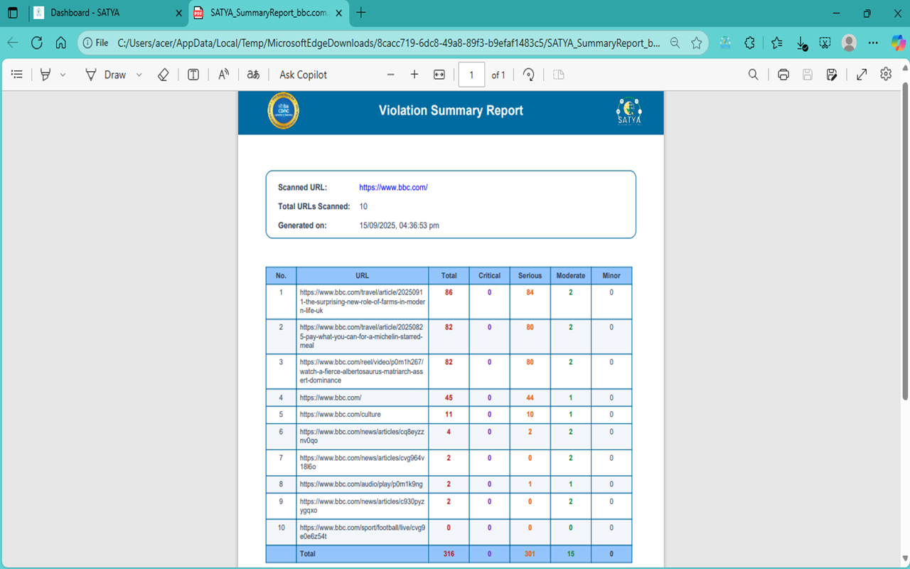Select the Erase tool
This screenshot has width=910, height=569.
[x=163, y=75]
